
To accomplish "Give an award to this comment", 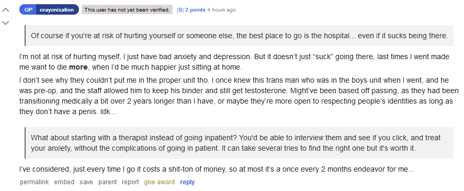I will click(159, 182).
